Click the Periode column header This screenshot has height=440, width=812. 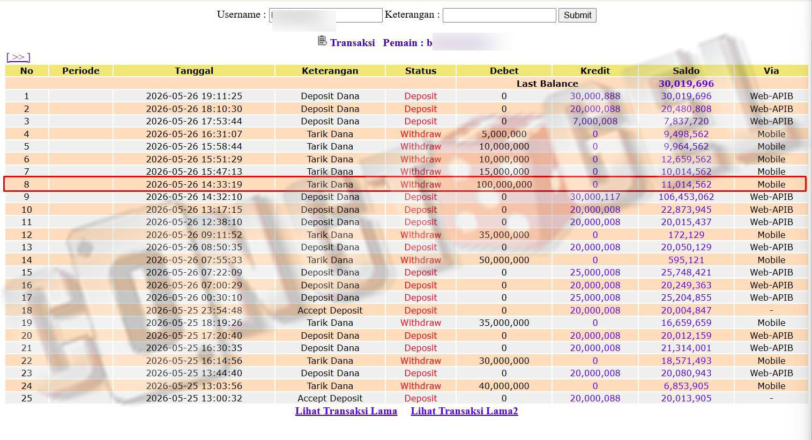point(81,71)
